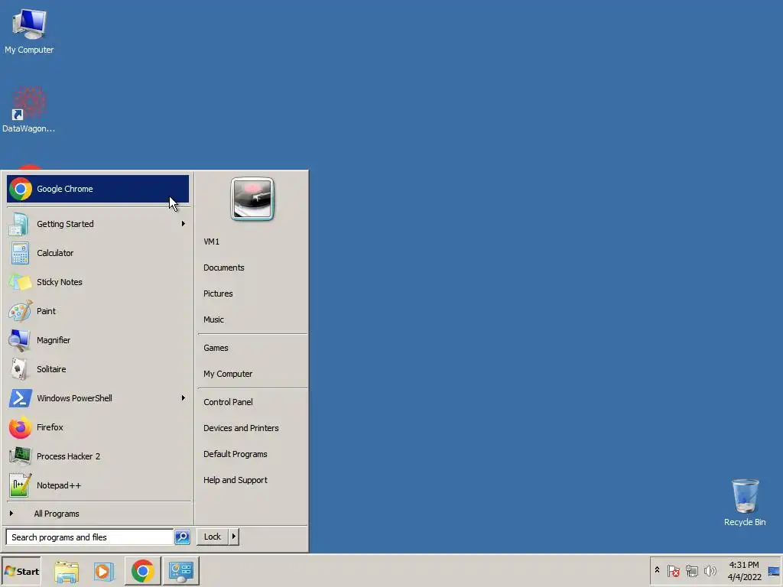Viewport: 783px width, 587px height.
Task: Launch Notepad++ from the Start menu
Action: pos(98,485)
